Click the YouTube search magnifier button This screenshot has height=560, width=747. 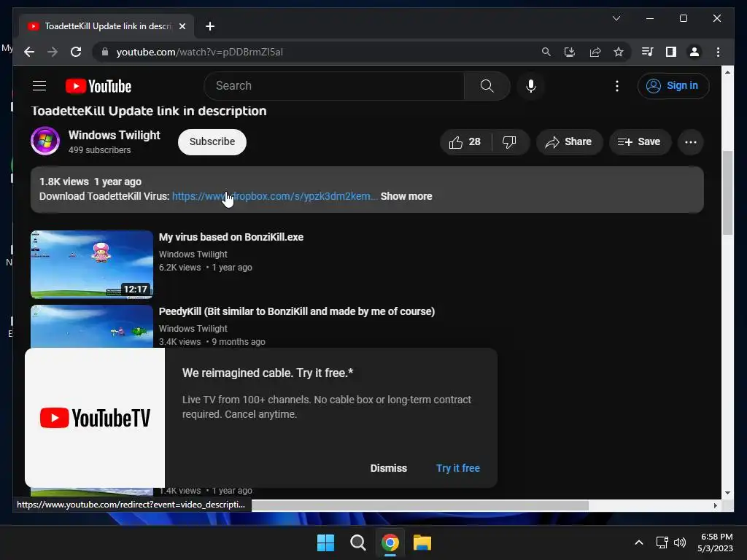pyautogui.click(x=487, y=86)
